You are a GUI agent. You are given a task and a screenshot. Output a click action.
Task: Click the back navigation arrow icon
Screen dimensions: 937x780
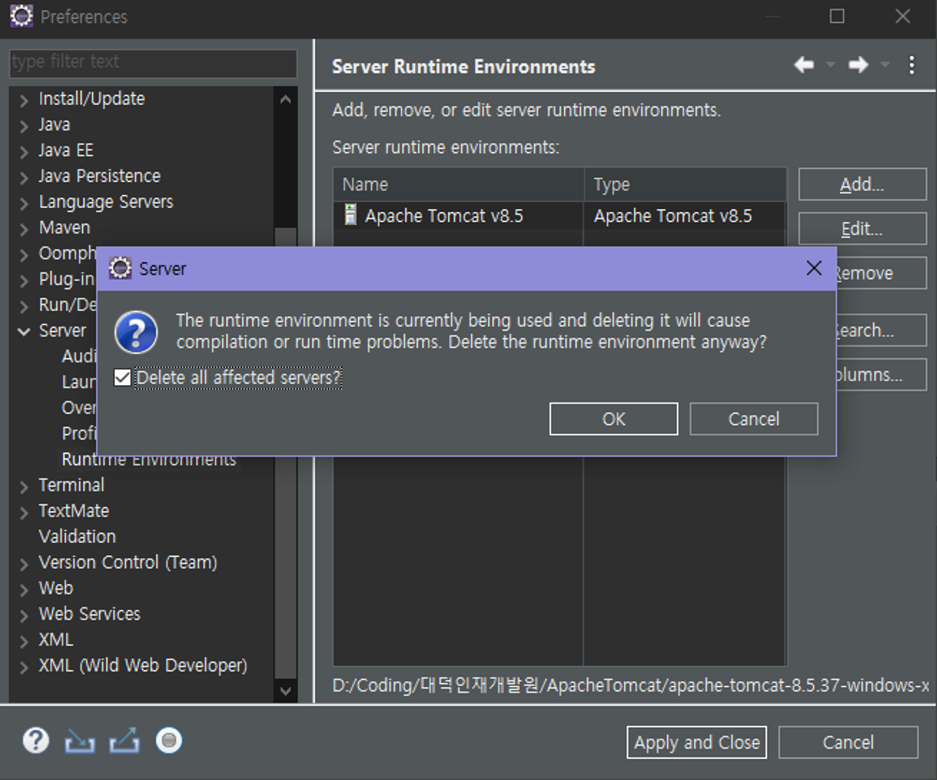[x=804, y=65]
